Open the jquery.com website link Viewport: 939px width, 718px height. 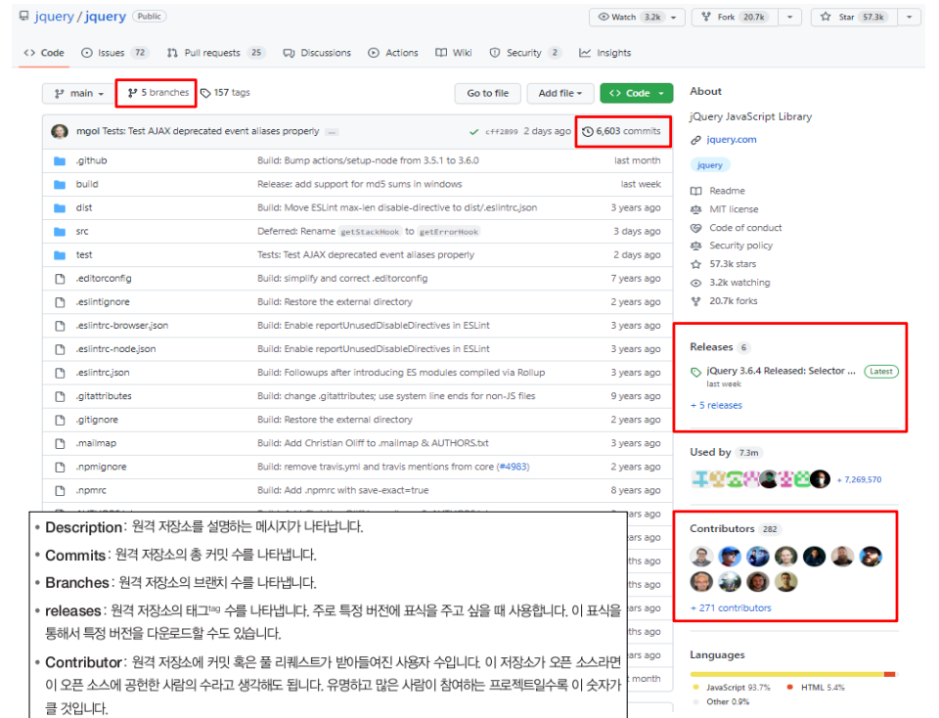pos(732,140)
